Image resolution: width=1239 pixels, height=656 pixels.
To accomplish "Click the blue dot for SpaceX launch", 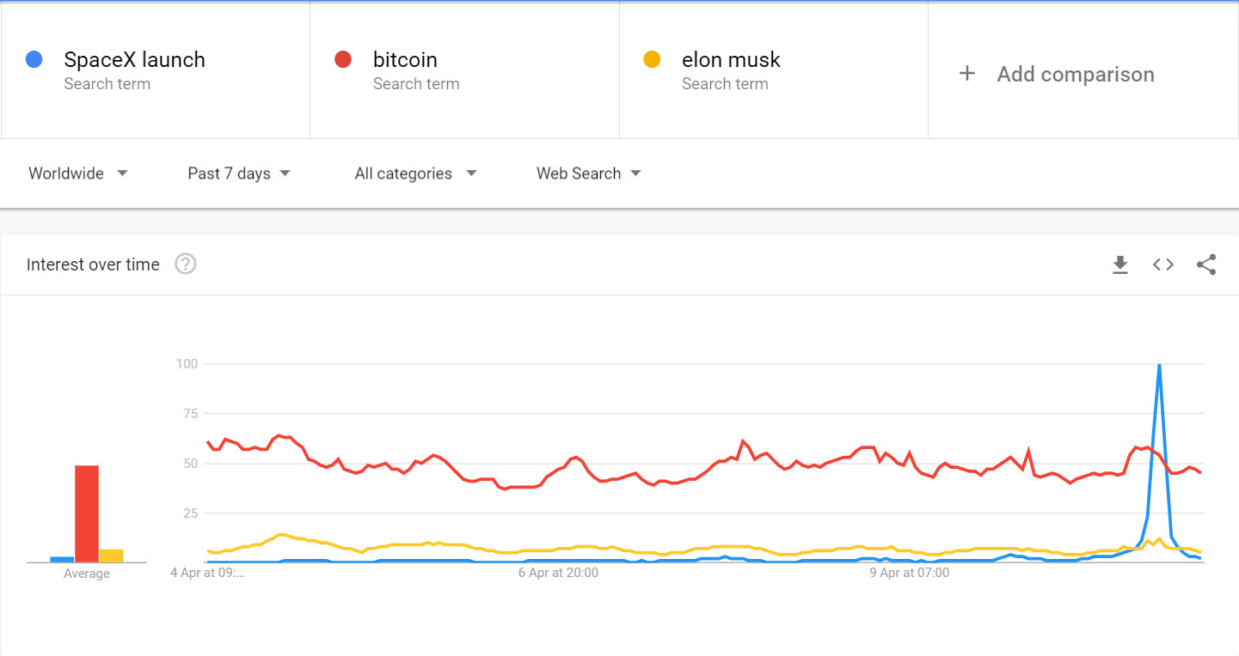I will (34, 59).
